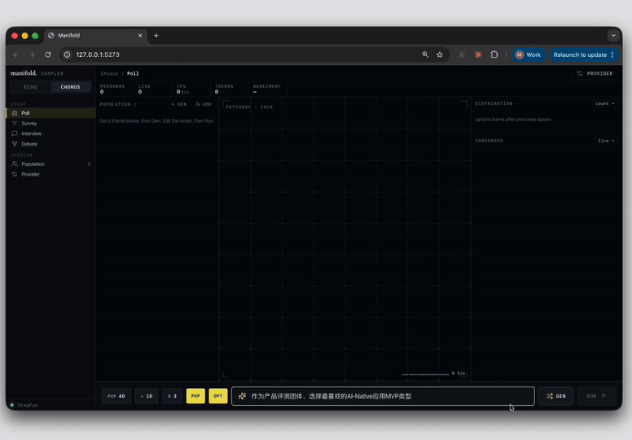Open the Survey study icon
This screenshot has height=440, width=632.
[x=15, y=123]
